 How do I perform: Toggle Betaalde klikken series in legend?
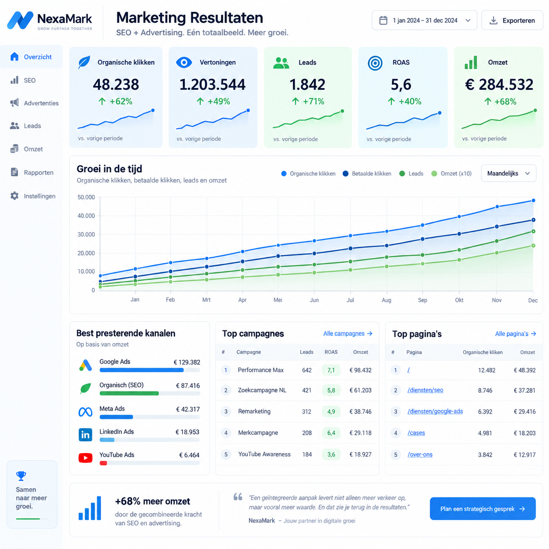tap(367, 174)
